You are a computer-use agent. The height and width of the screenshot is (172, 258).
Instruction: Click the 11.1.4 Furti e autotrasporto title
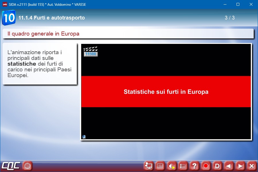point(52,18)
